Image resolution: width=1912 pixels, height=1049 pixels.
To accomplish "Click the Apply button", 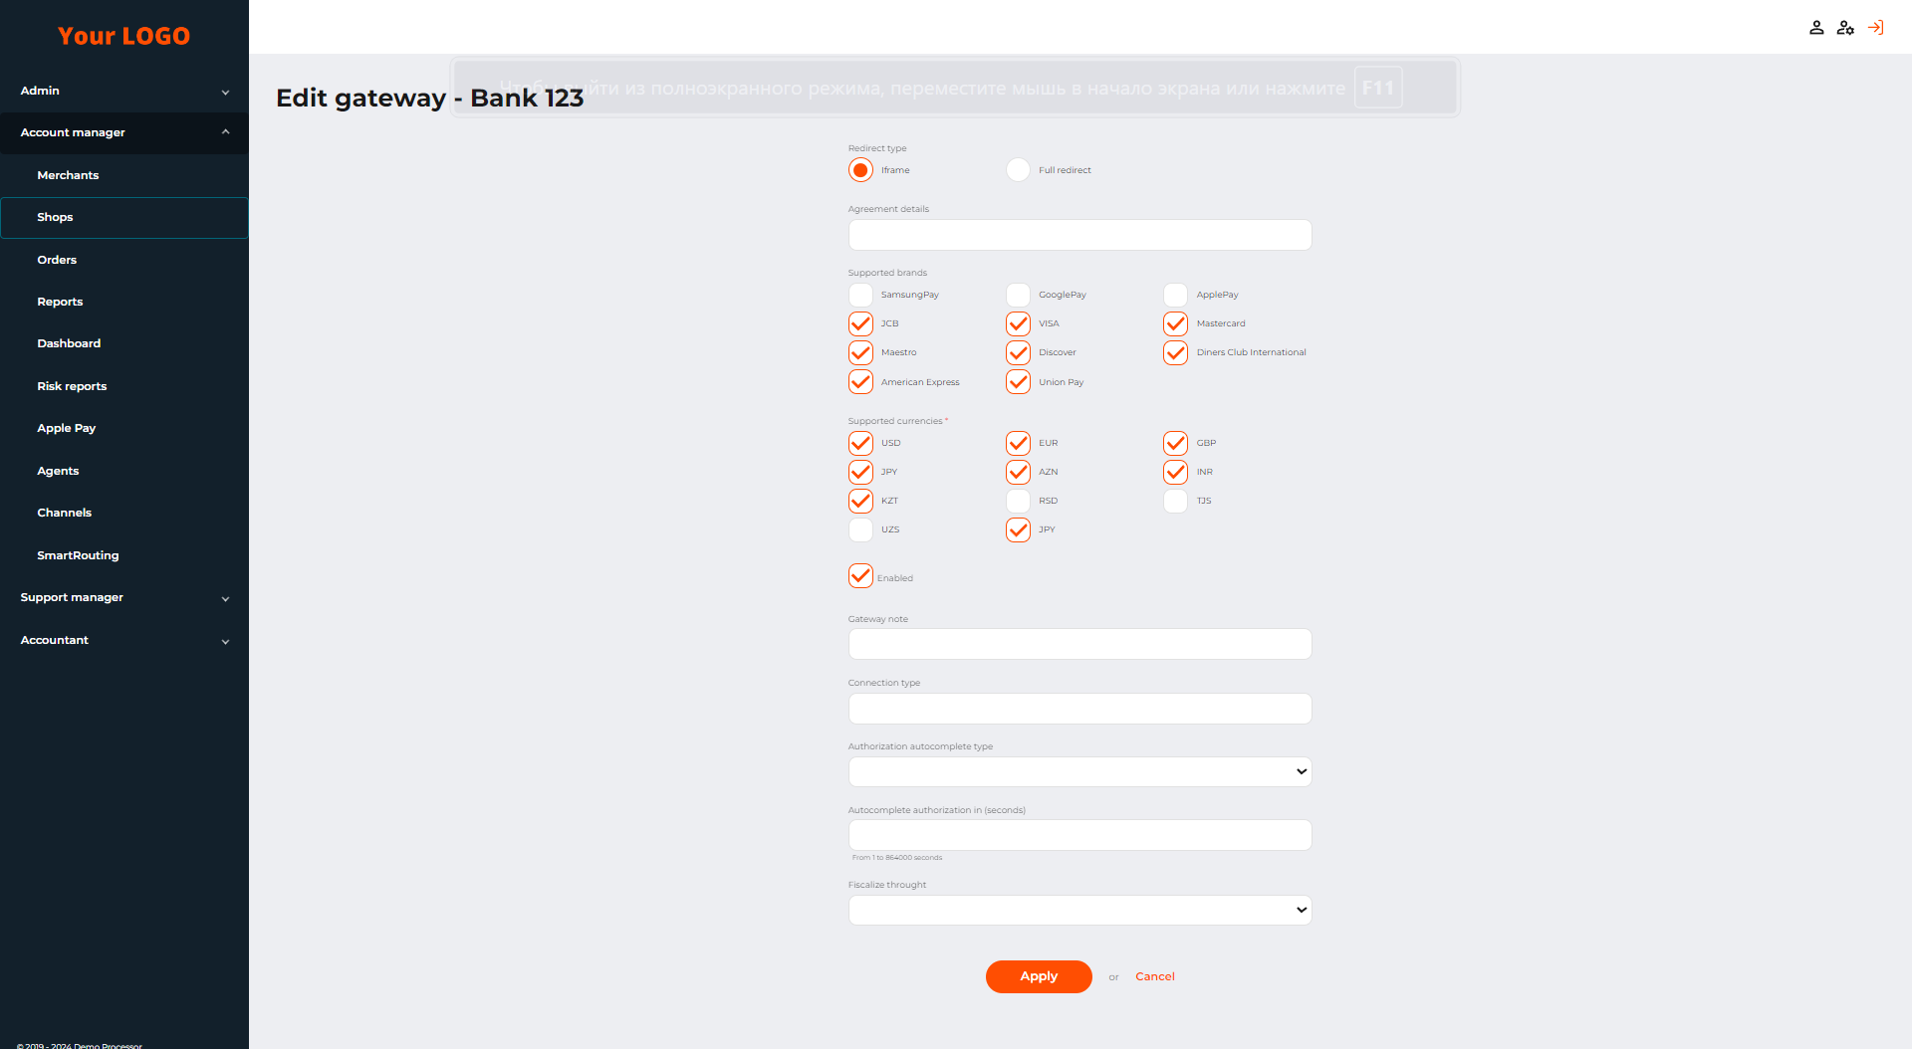I will (x=1039, y=976).
